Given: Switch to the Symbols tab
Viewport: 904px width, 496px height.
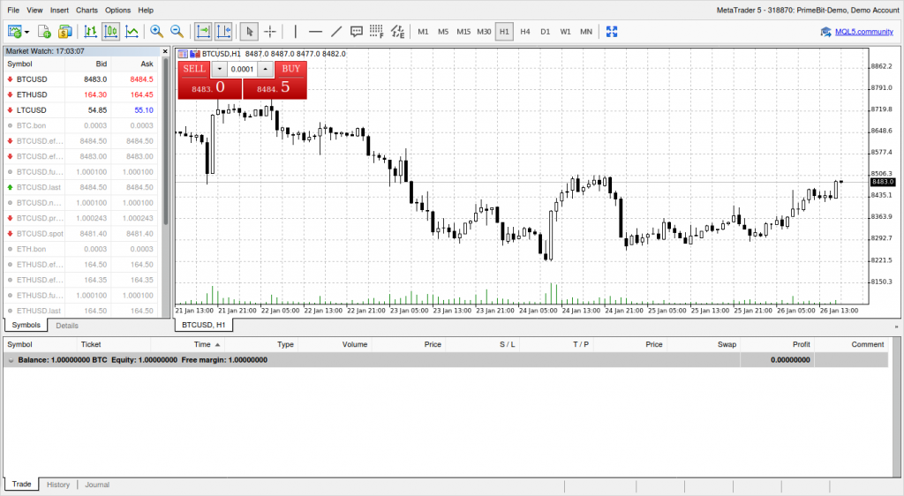Looking at the screenshot, I should 26,325.
